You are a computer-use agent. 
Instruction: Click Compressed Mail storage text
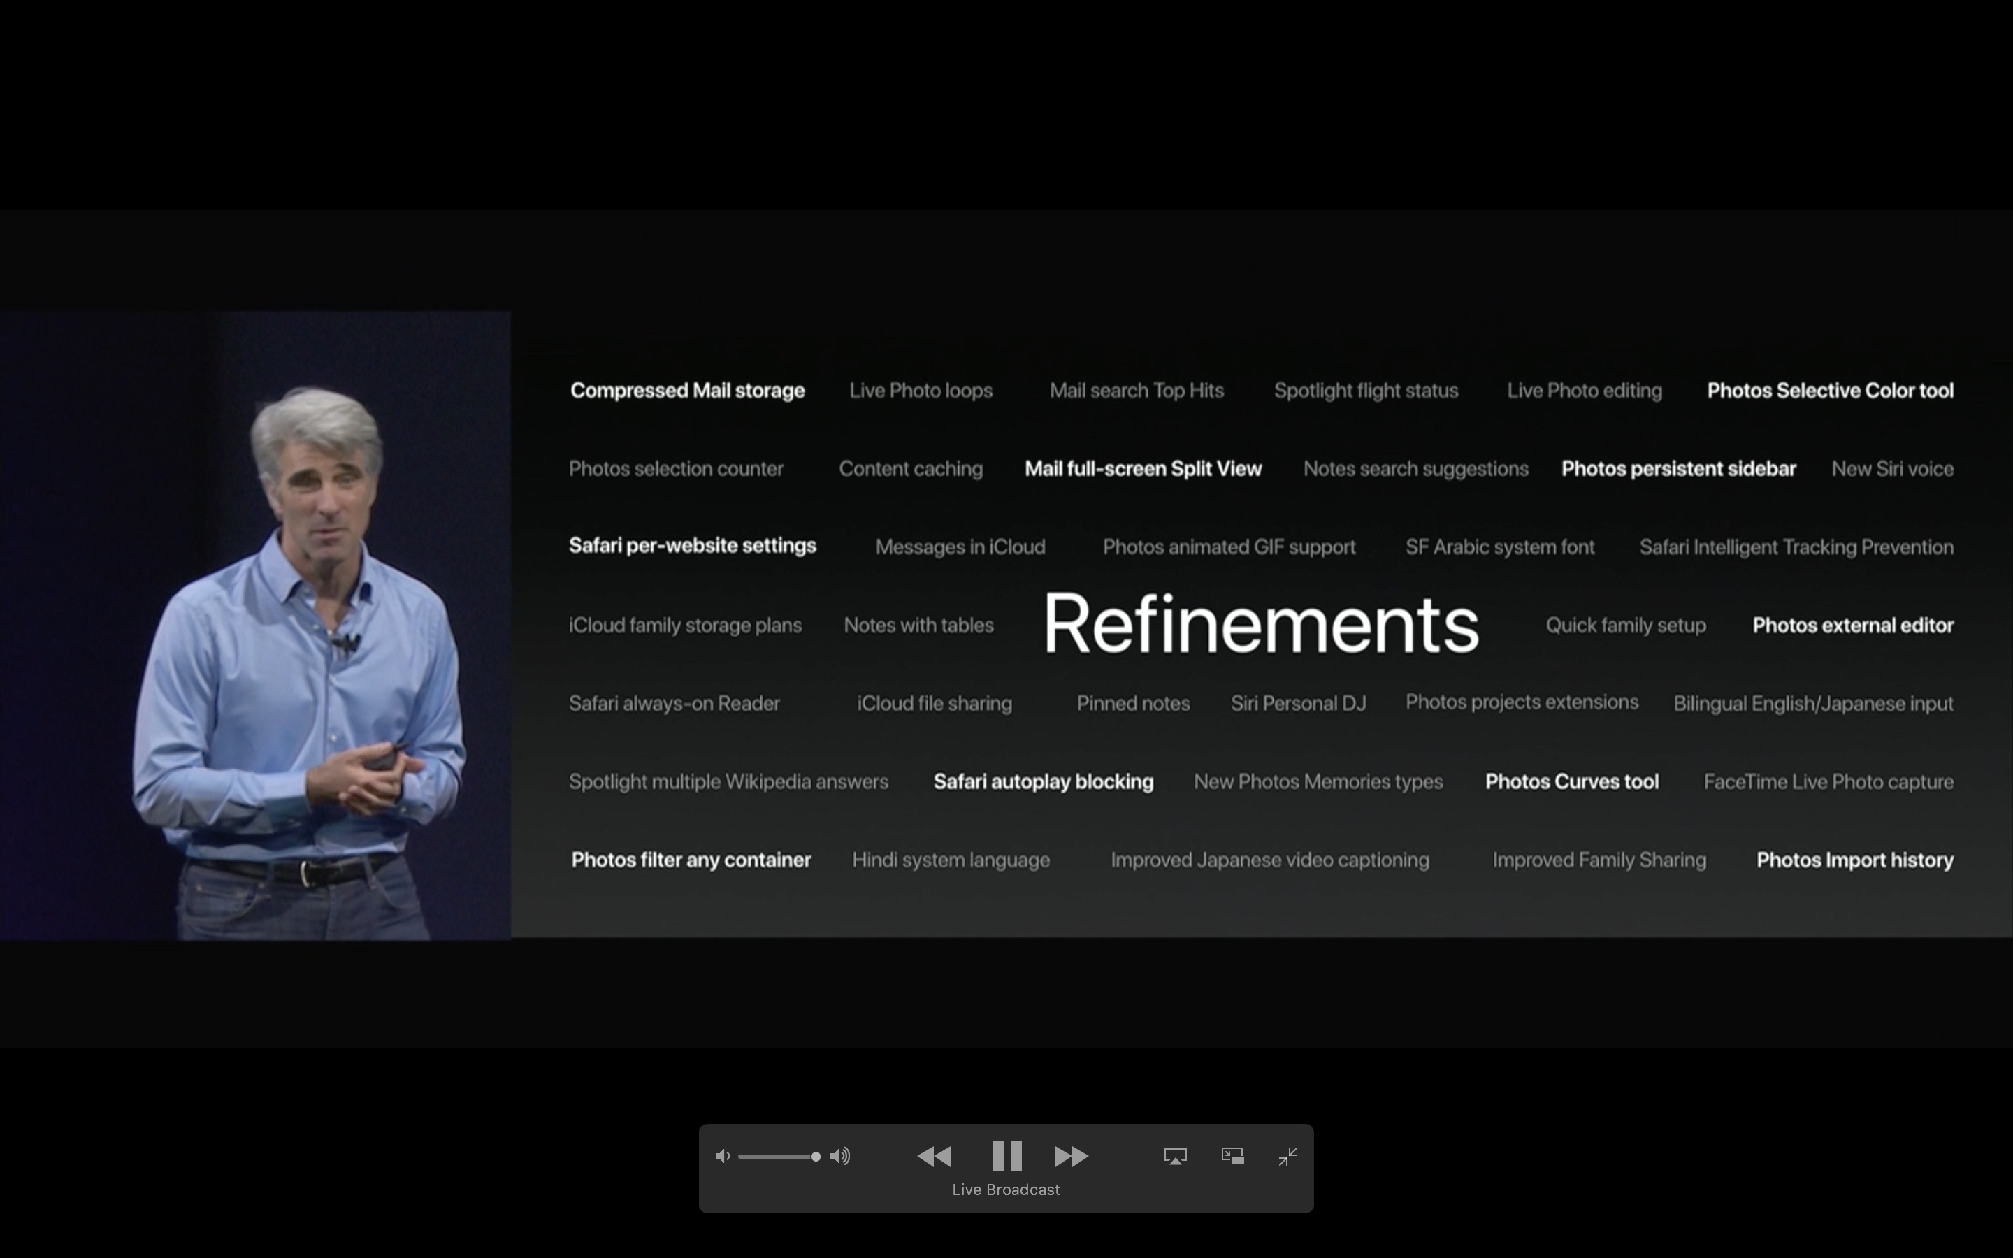coord(687,390)
